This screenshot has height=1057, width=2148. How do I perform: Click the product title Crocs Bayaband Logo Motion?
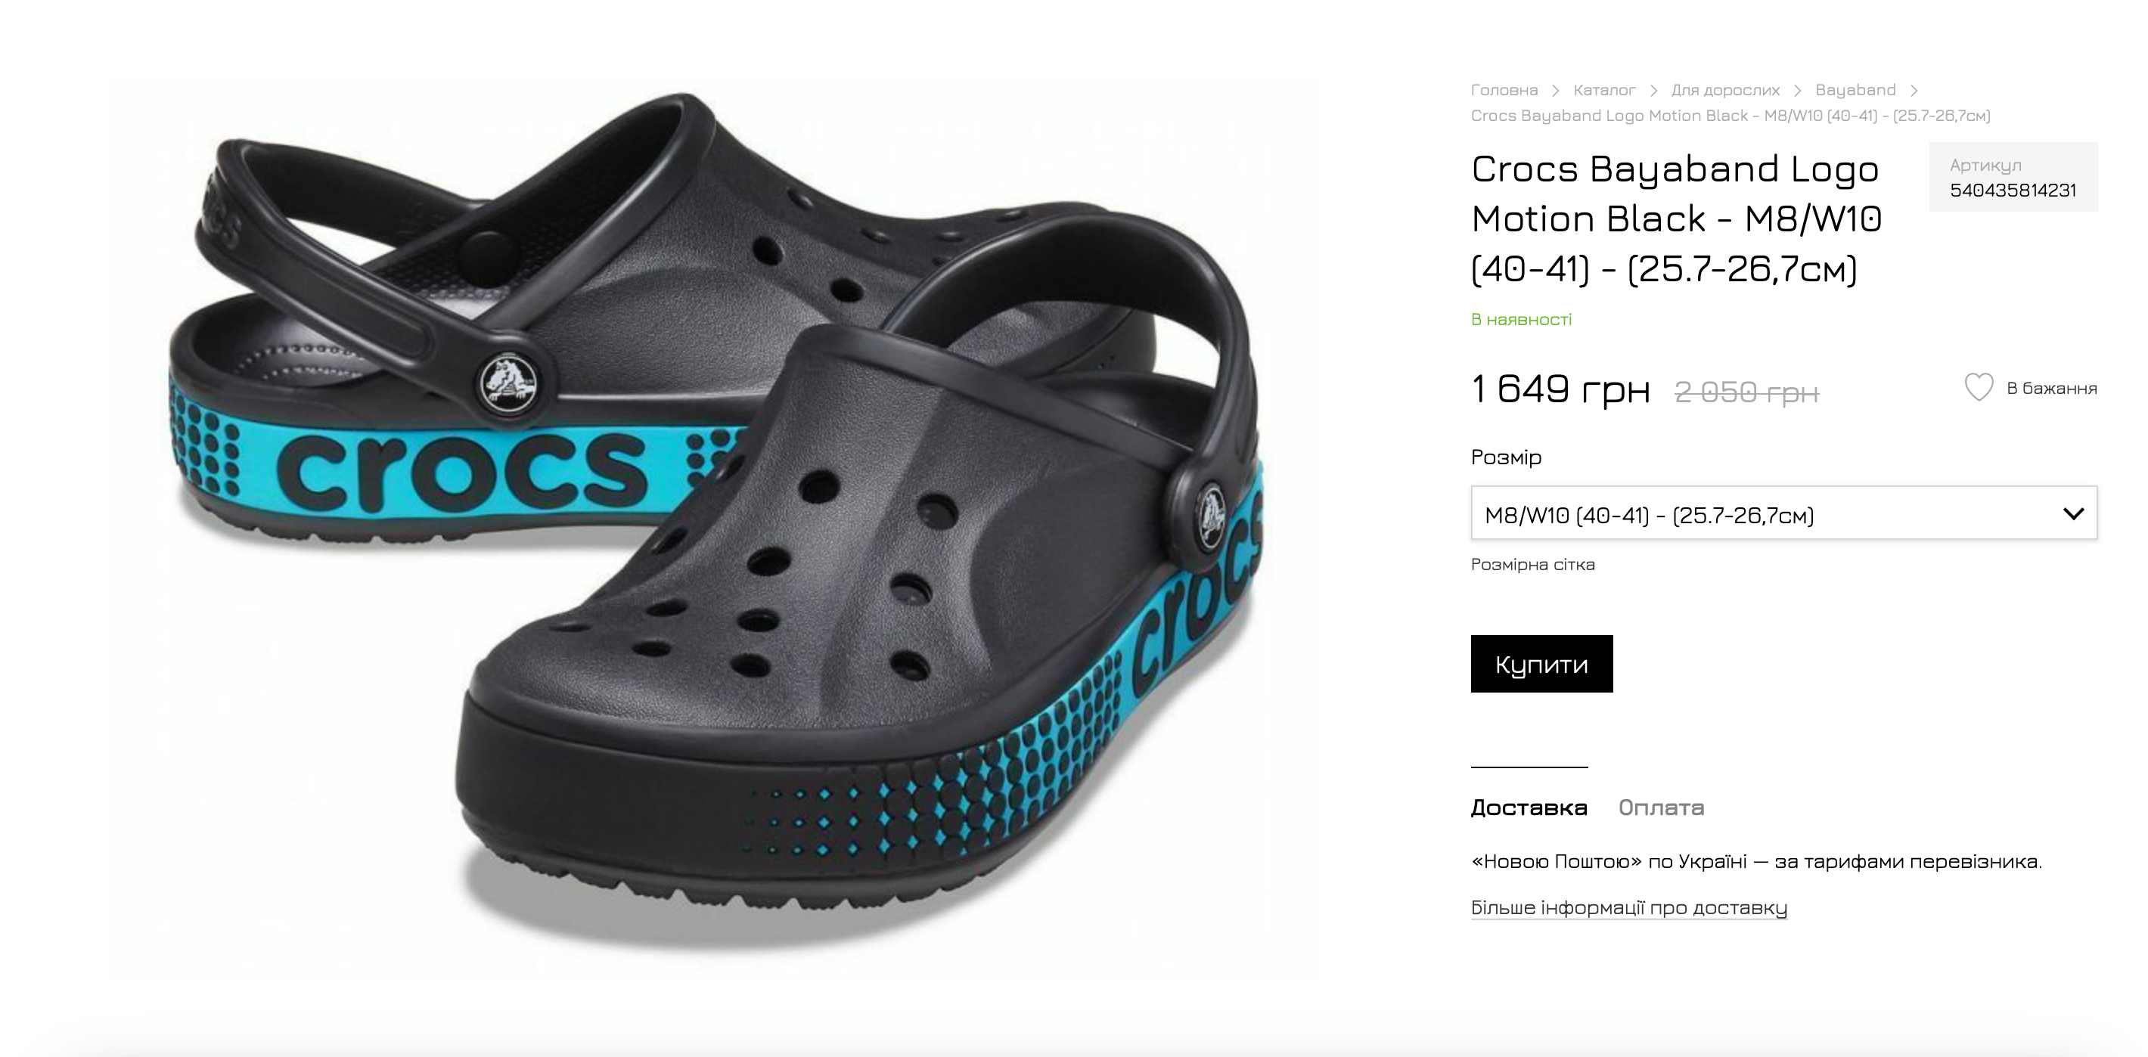(1677, 219)
